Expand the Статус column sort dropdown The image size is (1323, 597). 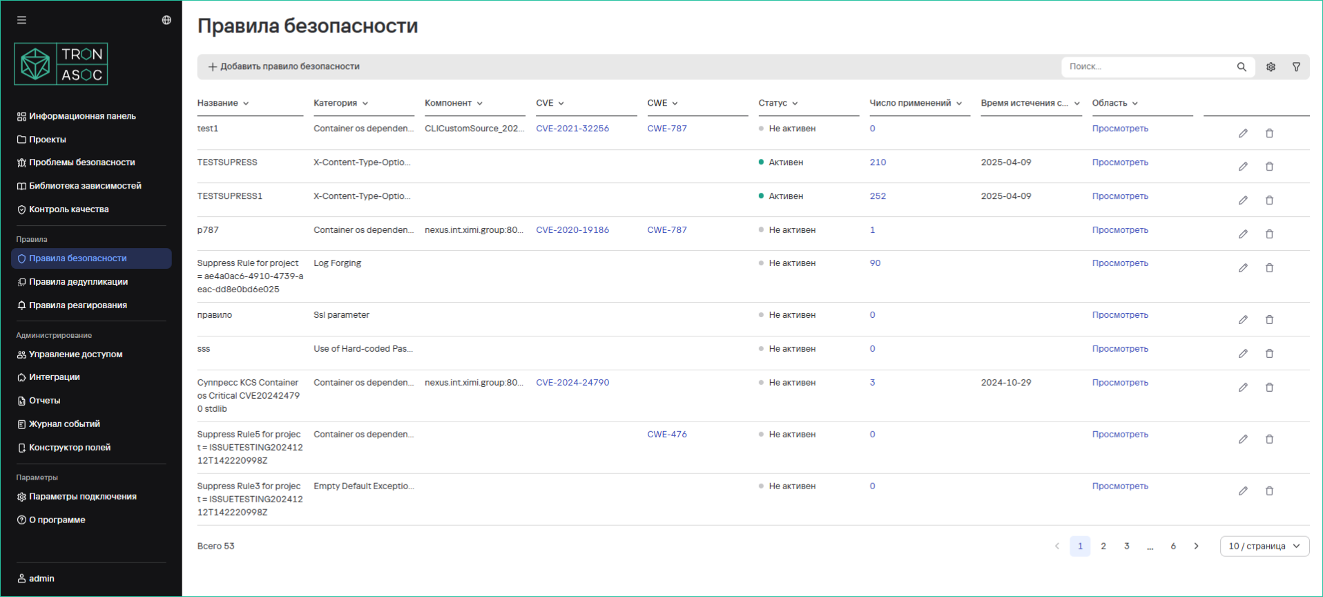pos(795,104)
